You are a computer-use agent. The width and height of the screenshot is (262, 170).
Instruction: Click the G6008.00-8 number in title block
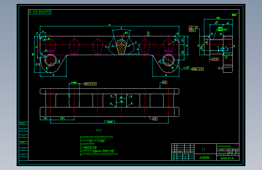click(x=227, y=158)
